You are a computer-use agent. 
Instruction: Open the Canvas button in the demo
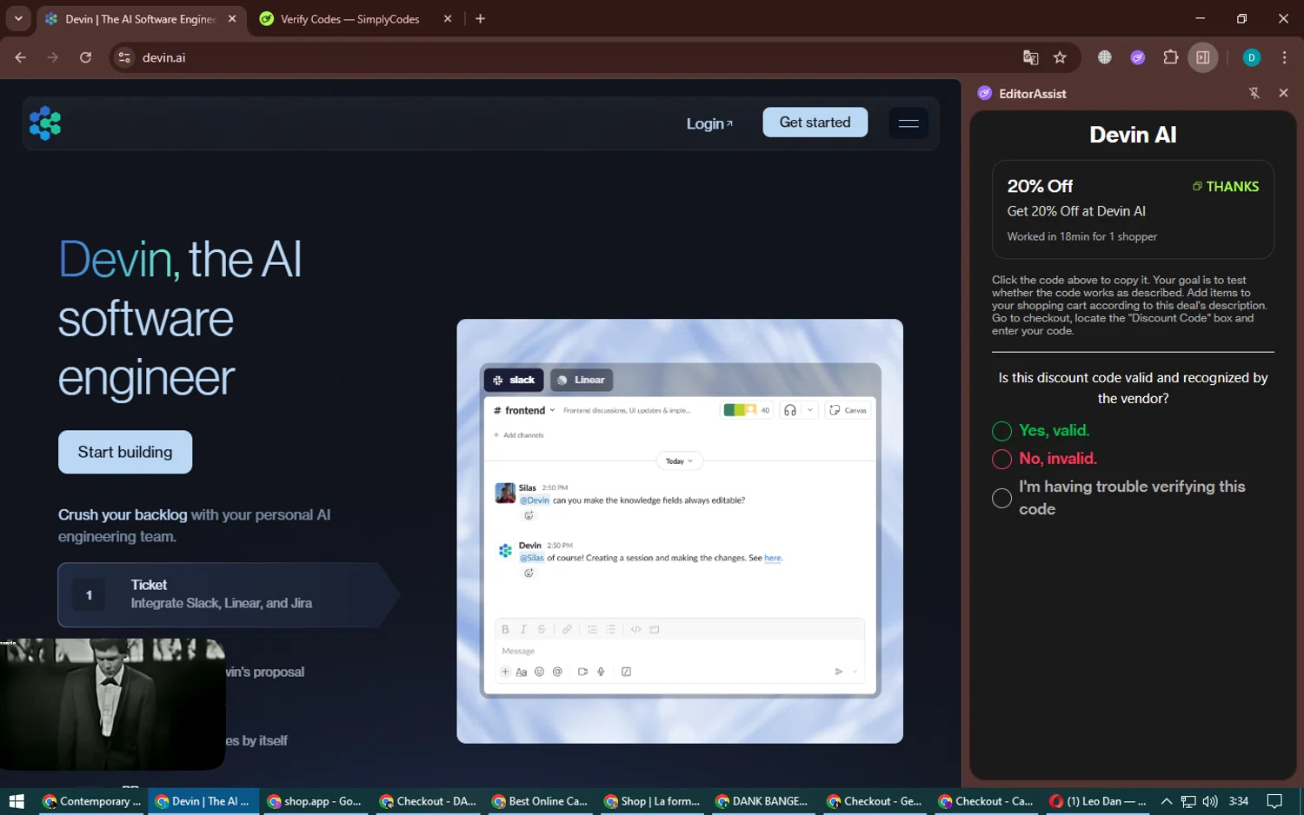click(848, 410)
